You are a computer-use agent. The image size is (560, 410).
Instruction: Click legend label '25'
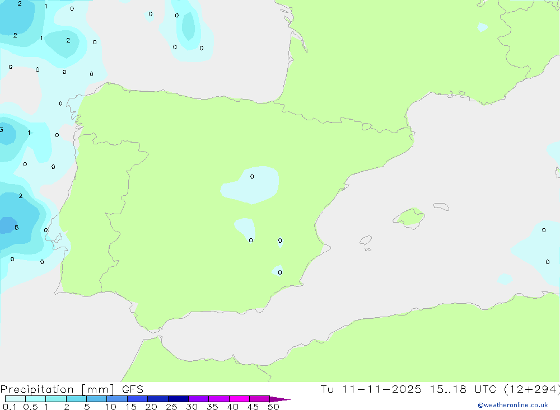pos(171,407)
